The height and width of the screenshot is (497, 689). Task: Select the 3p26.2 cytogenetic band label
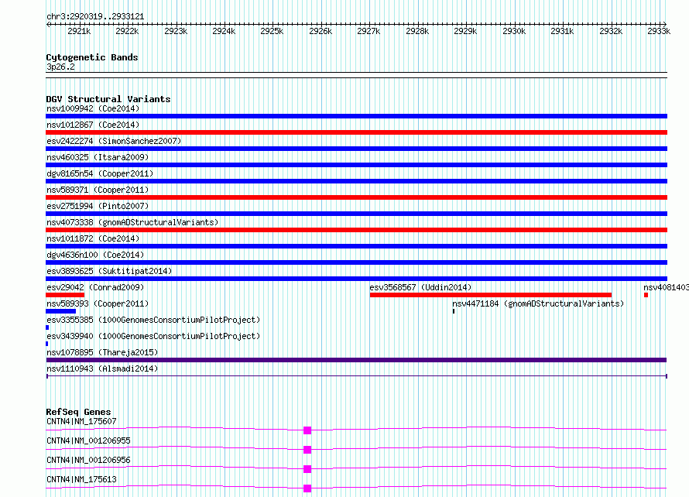point(60,67)
